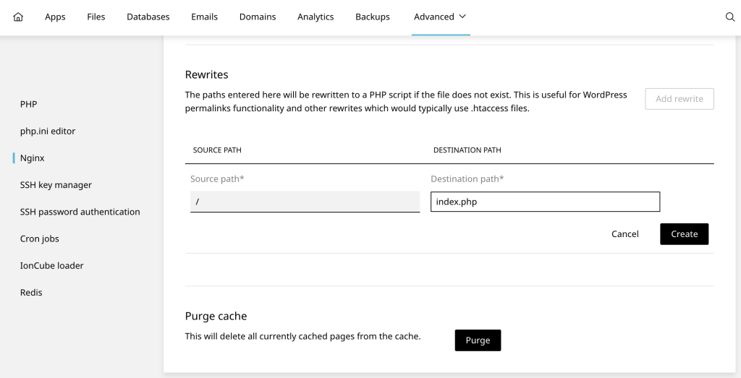The image size is (741, 378).
Task: Open SSH password authentication settings
Action: coord(80,212)
